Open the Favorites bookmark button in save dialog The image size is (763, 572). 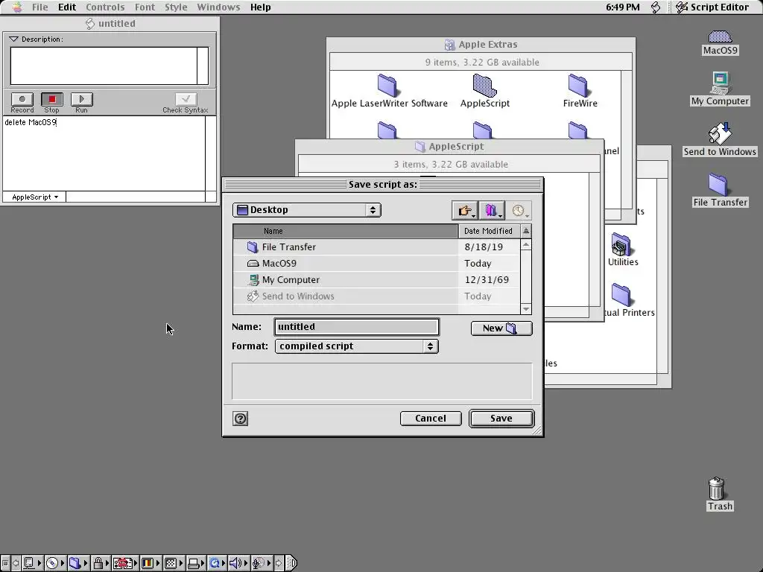(492, 211)
